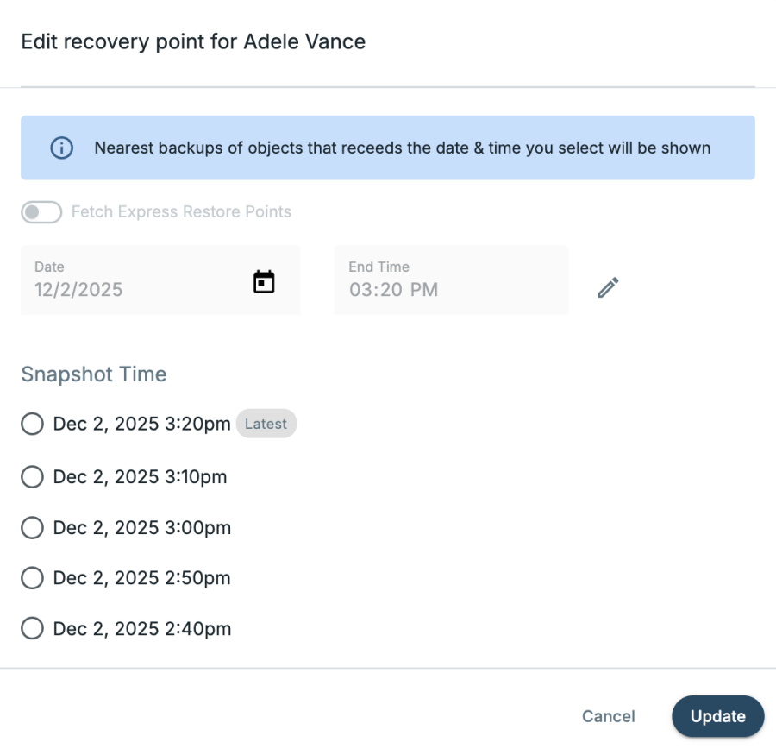Pick the 2:50pm snapshot radio button
The image size is (776, 755).
(x=32, y=578)
